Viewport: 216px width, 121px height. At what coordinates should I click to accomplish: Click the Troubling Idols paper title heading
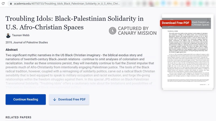tap(75, 23)
